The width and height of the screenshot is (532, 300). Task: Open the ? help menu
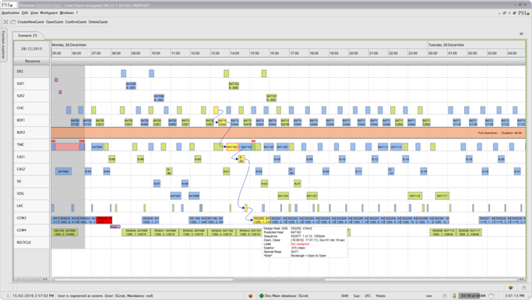pos(76,13)
